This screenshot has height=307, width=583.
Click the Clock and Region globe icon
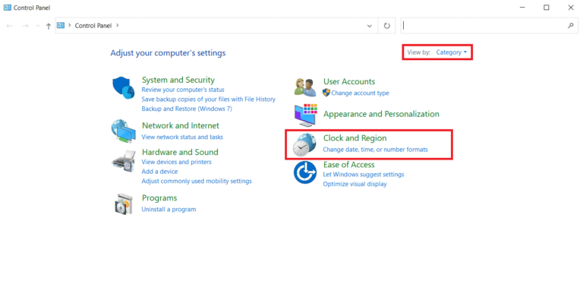(x=305, y=144)
